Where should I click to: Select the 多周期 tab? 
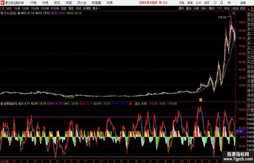point(87,8)
